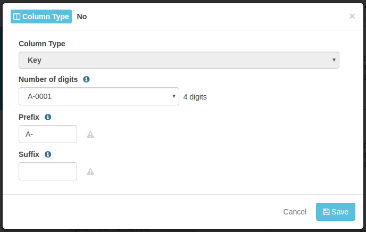Click the Column Type header badge
This screenshot has height=232, width=366.
click(x=41, y=16)
